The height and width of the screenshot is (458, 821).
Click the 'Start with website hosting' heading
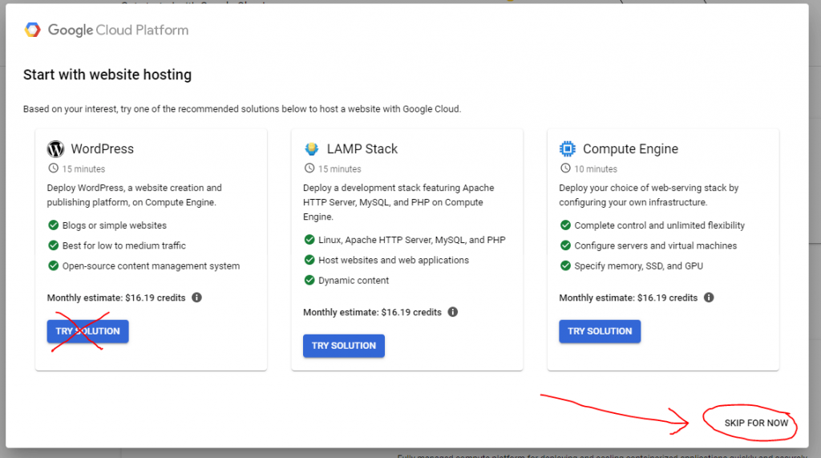[107, 75]
